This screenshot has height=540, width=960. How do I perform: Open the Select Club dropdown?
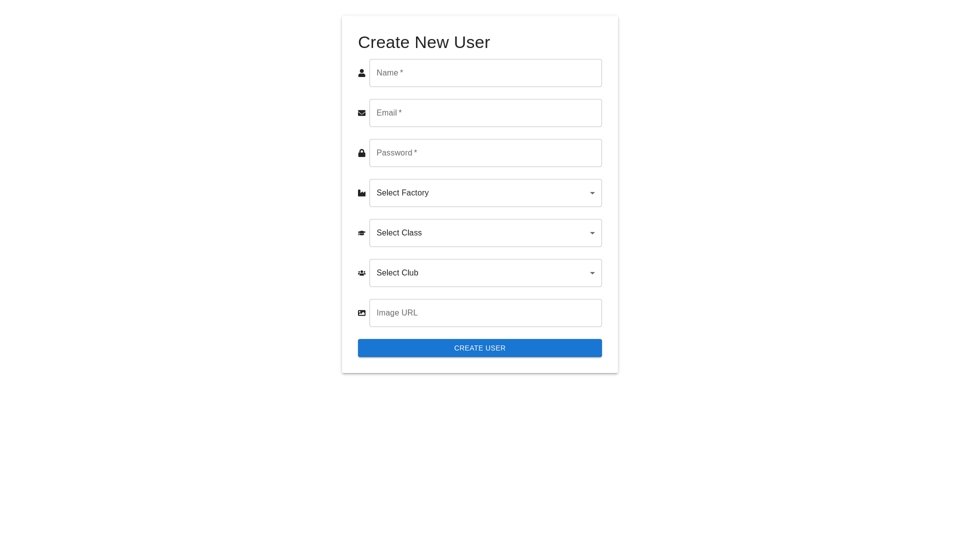(480, 273)
